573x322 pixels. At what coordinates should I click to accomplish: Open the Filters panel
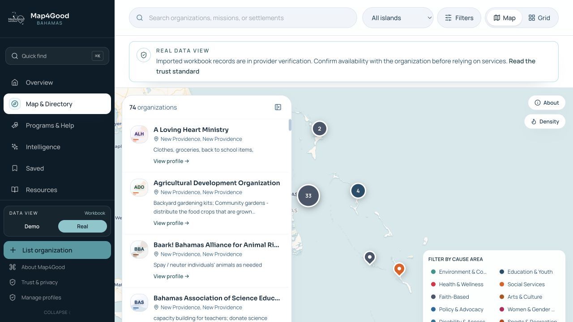coord(459,18)
